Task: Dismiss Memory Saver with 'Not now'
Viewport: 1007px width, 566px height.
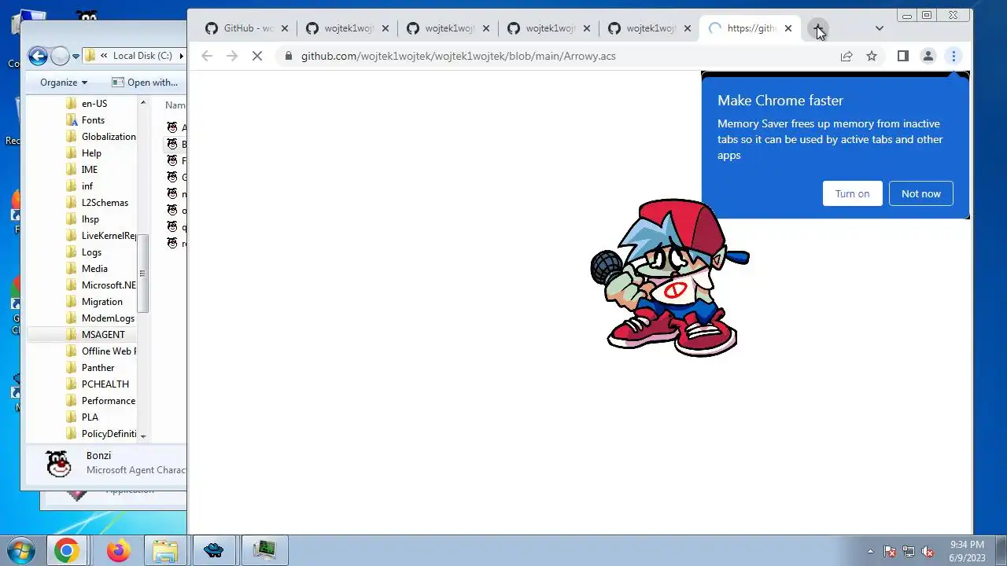Action: [920, 193]
